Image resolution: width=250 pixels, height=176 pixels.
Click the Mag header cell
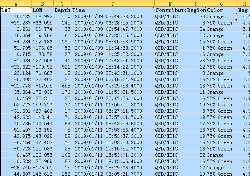[x=244, y=10]
